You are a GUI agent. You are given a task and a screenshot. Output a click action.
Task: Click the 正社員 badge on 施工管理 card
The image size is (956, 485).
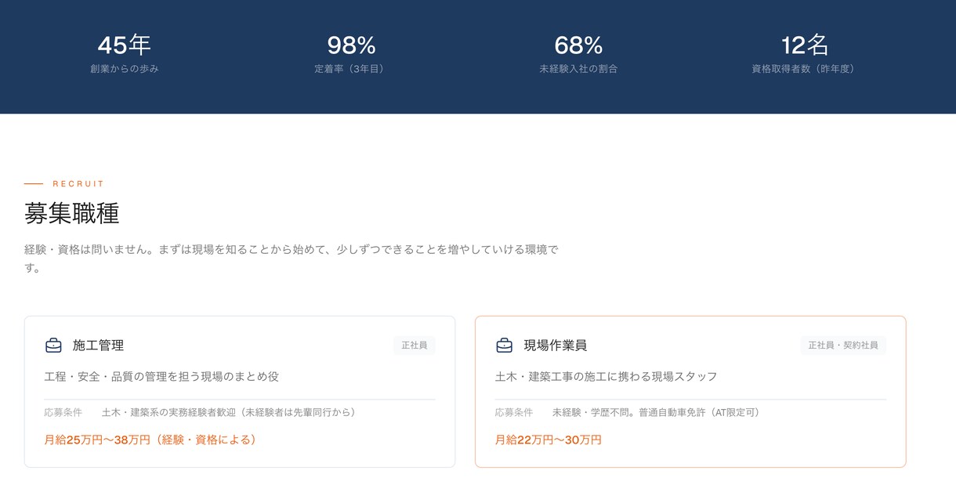[415, 346]
